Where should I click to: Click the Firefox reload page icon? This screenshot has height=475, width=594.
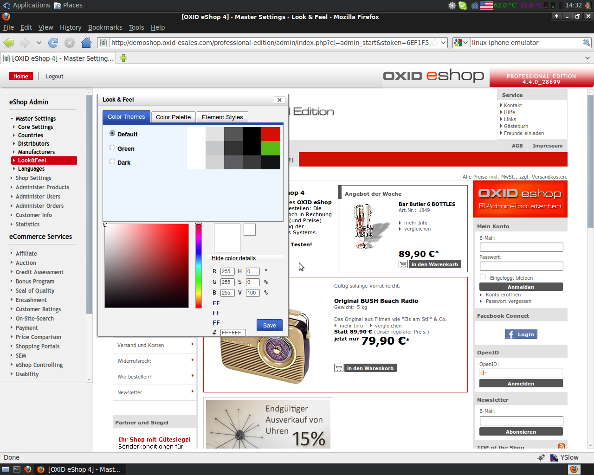53,43
